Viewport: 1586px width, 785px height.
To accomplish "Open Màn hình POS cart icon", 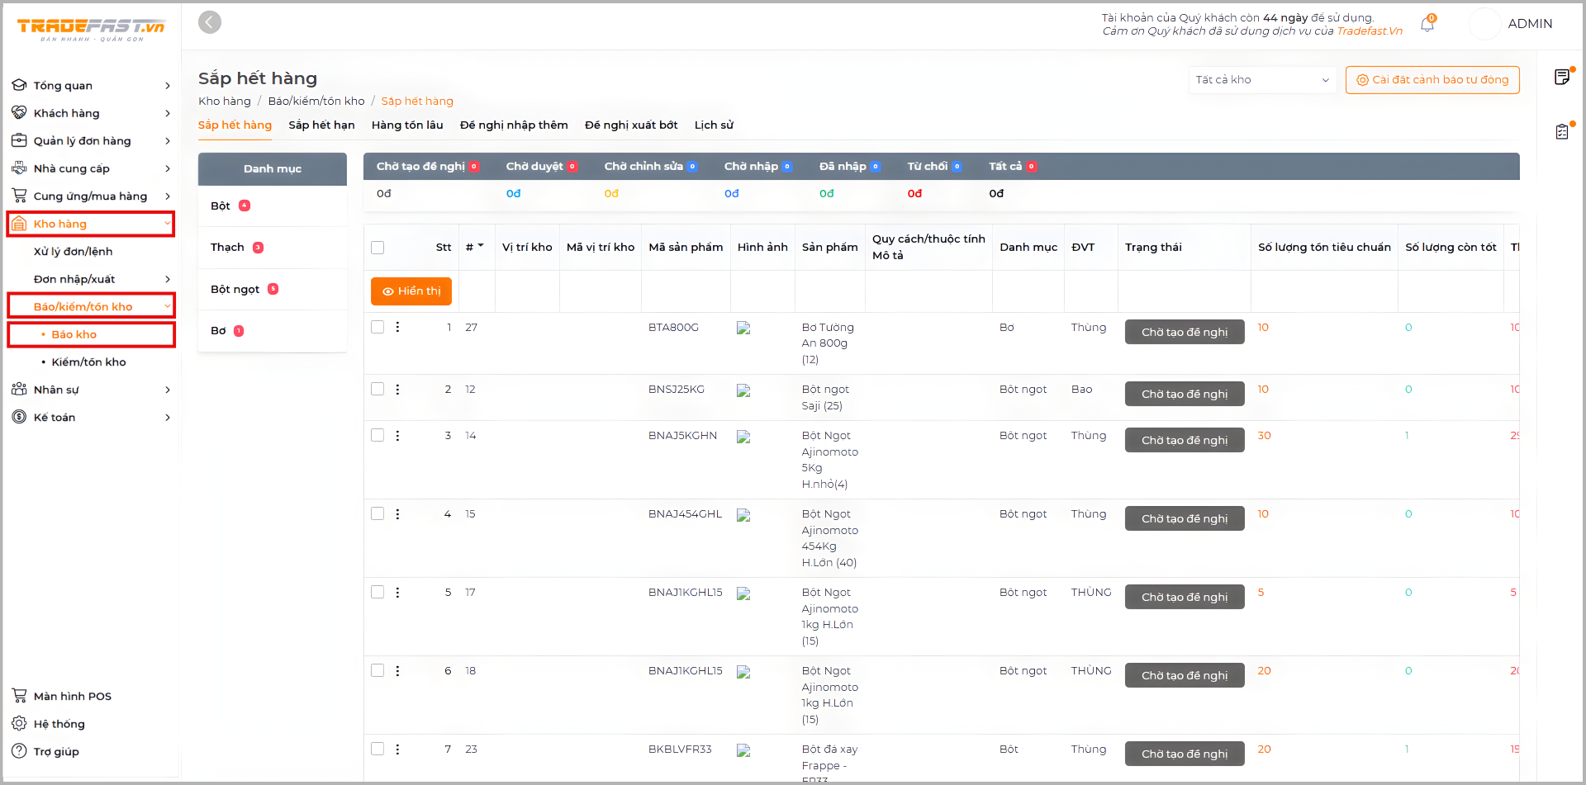I will [19, 696].
